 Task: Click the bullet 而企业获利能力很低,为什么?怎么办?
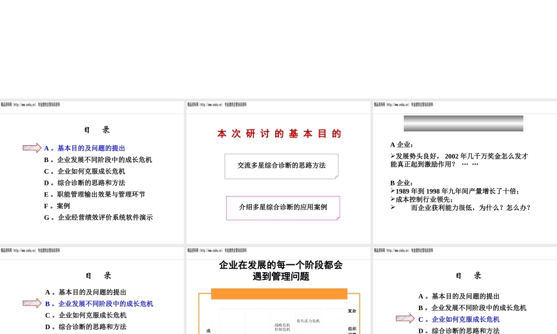[461, 208]
